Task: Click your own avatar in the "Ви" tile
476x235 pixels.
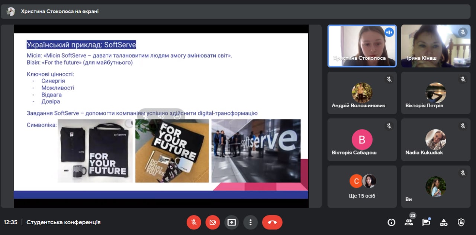Action: click(x=435, y=186)
